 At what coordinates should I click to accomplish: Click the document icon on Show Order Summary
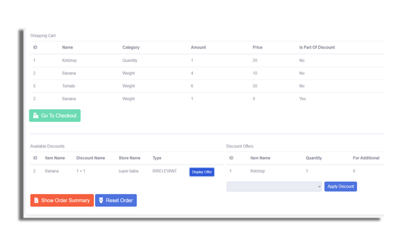click(x=36, y=200)
